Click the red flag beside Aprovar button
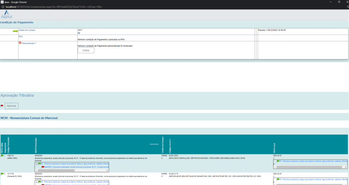Viewport: 349px width, 185px height. [x=2, y=106]
